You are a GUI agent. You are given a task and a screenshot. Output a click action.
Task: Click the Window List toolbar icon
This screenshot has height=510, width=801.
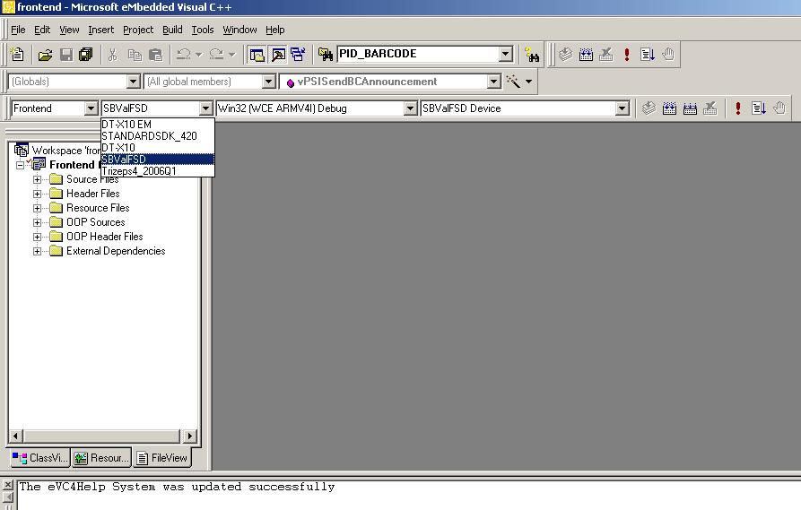click(x=298, y=55)
